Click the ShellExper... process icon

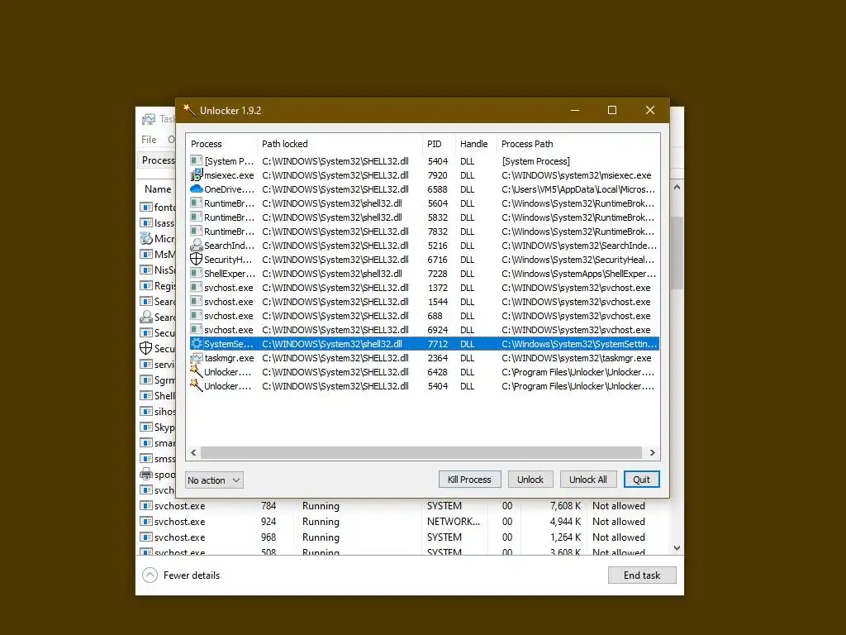pos(197,273)
